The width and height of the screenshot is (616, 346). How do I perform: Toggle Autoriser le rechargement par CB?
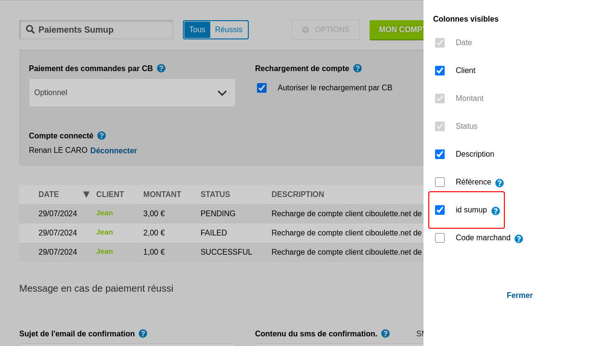[x=262, y=88]
